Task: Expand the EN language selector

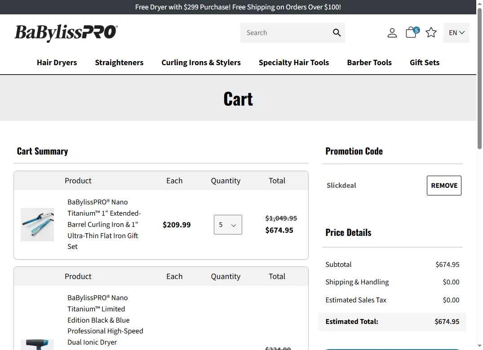Action: point(456,33)
